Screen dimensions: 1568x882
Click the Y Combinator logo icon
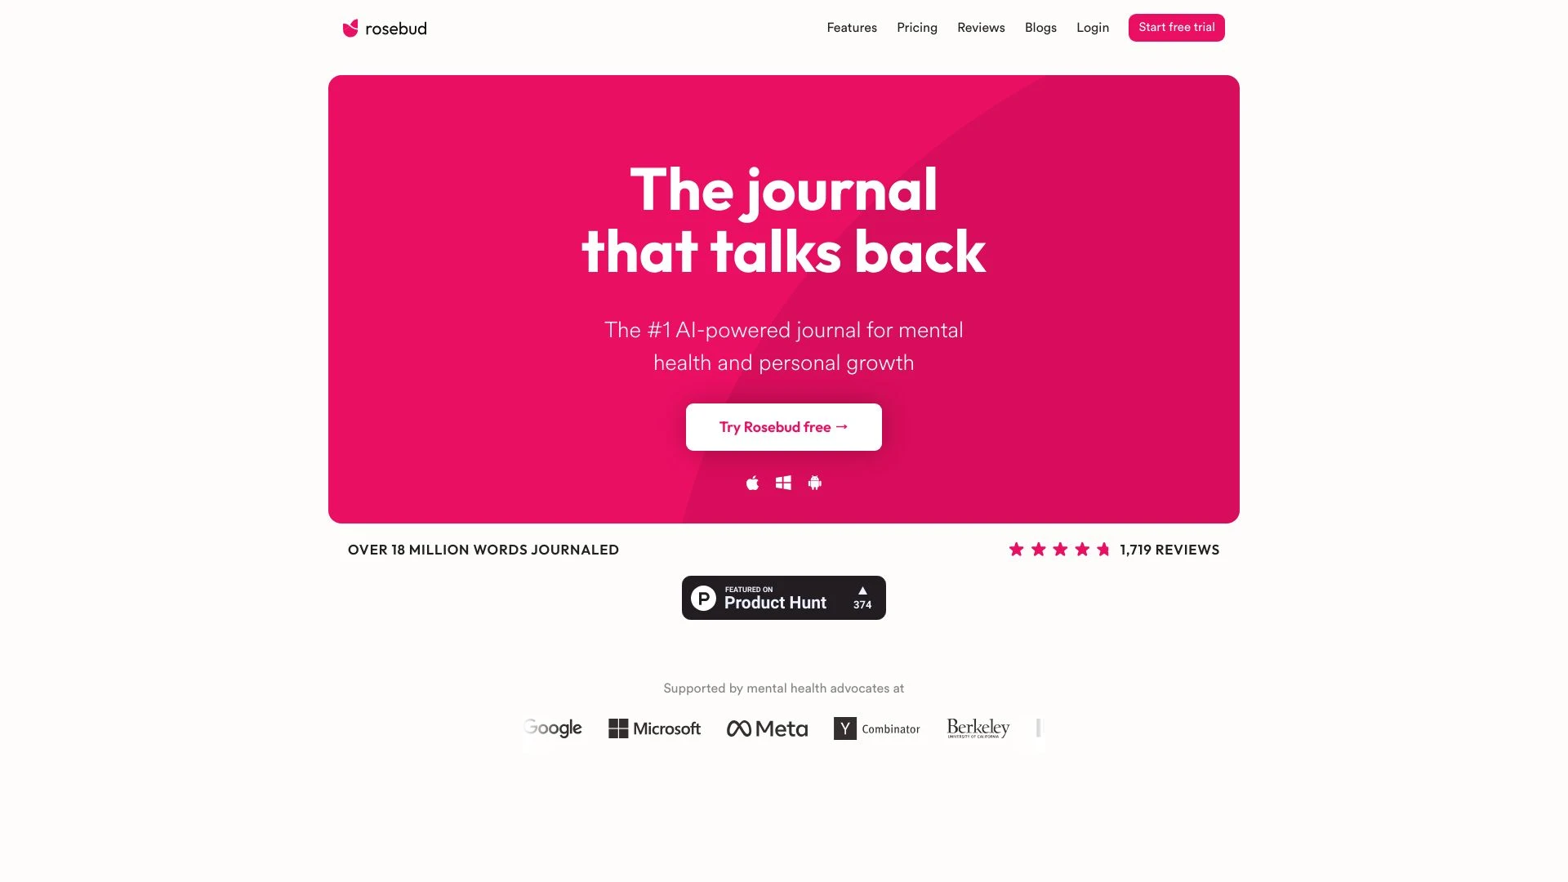844,728
